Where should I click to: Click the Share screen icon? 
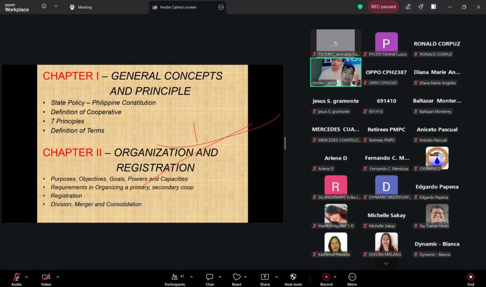tap(264, 277)
